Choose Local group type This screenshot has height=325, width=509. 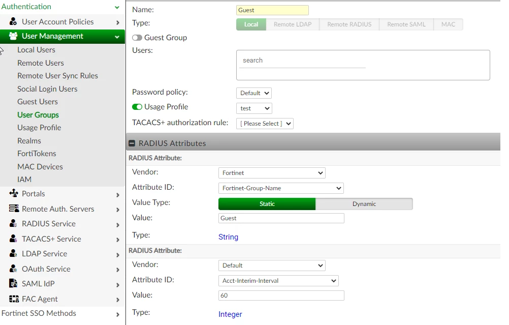(251, 24)
